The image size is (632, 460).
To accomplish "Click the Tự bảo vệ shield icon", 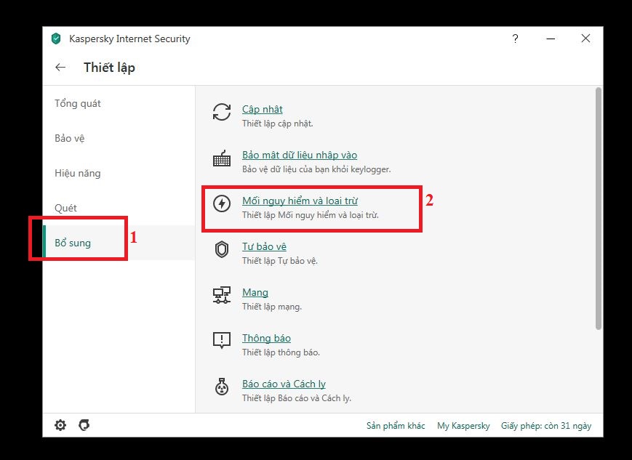I will (222, 249).
